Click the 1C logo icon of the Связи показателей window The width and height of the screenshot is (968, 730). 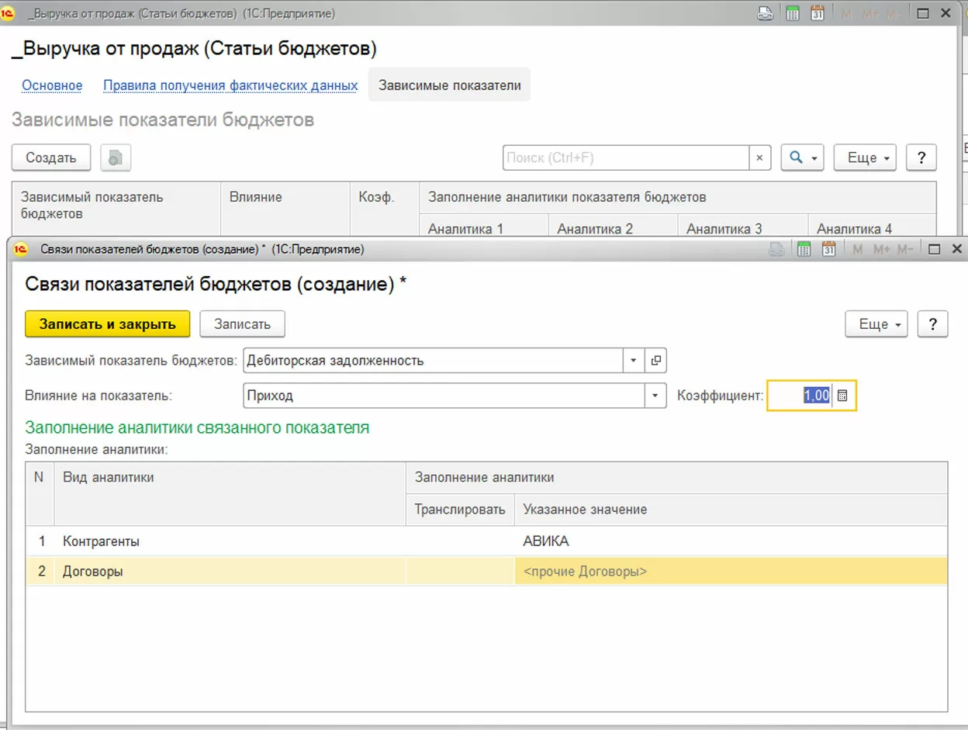click(x=21, y=249)
